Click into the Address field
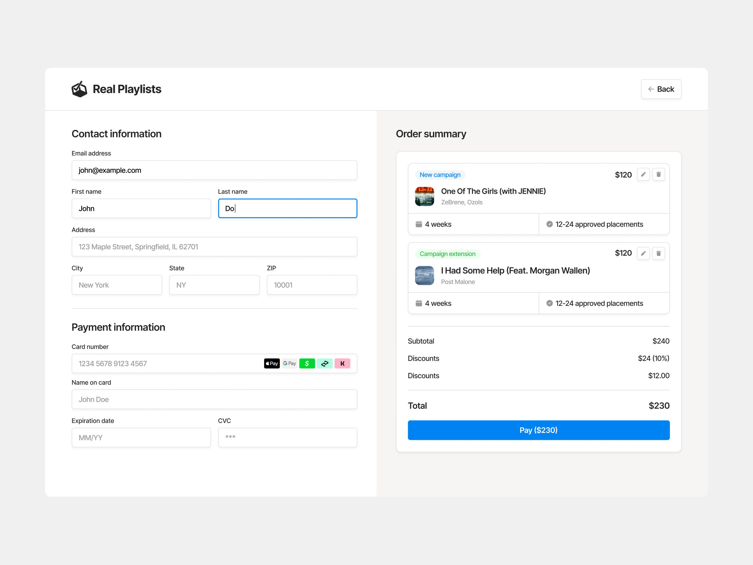This screenshot has width=753, height=565. [x=214, y=246]
